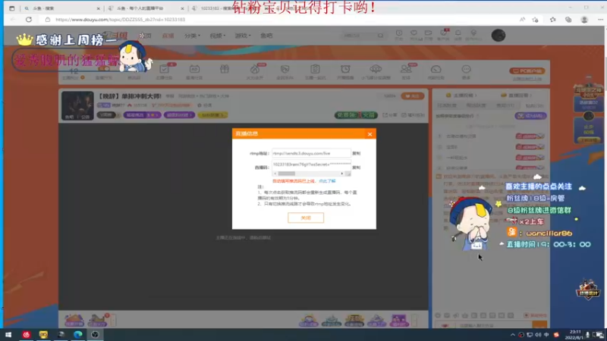Screen dimensions: 607x341
Task: Expand the 游戏 dropdown in the navigation bar
Action: 243,36
